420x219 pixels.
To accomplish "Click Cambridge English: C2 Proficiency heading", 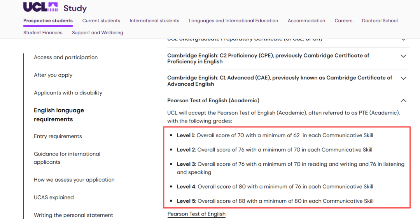I will point(268,58).
